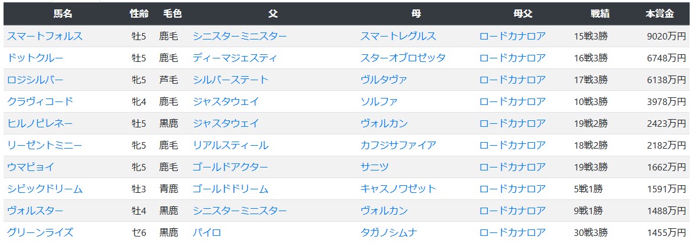Click sire ゴールドドリーム link
Image resolution: width=692 pixels, height=243 pixels.
coord(230,189)
